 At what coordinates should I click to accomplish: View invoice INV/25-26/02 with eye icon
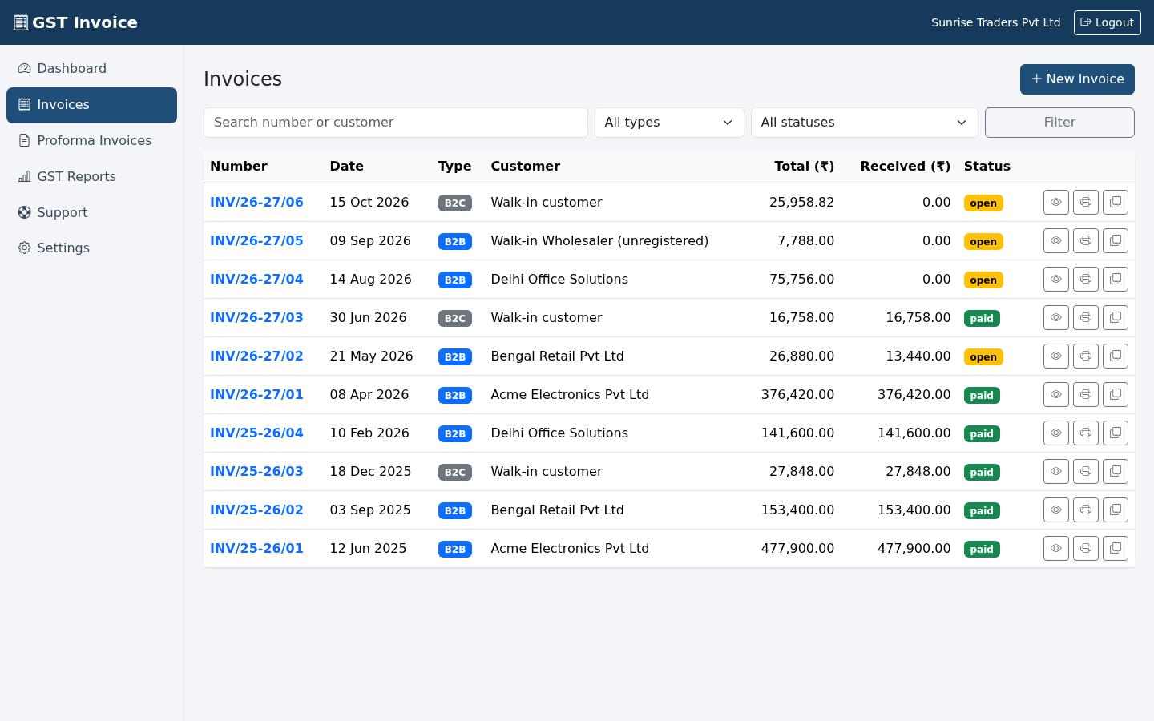click(x=1056, y=510)
